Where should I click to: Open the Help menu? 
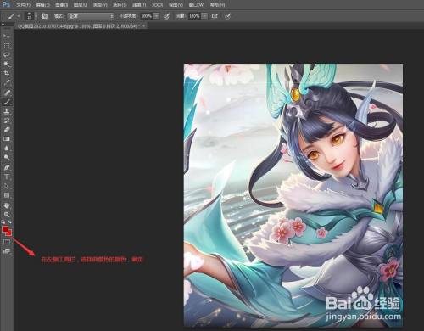tap(217, 5)
